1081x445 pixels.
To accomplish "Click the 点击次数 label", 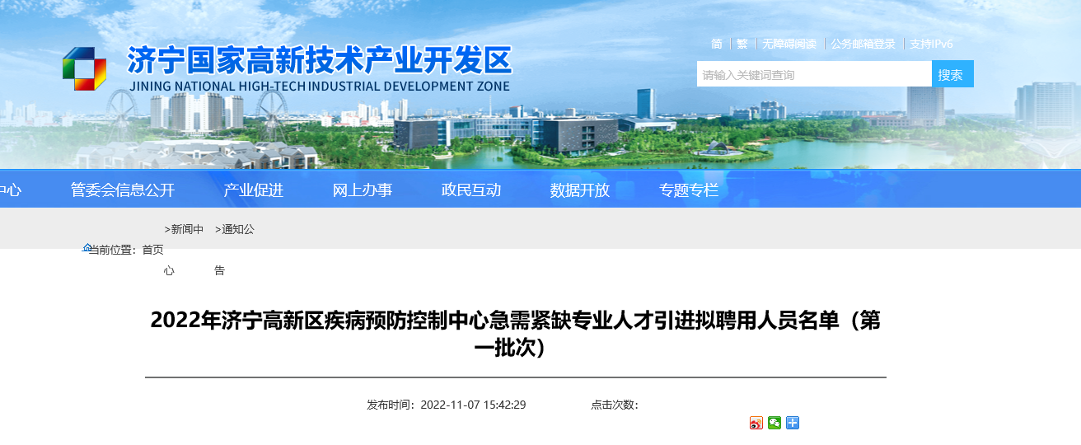I will click(614, 405).
